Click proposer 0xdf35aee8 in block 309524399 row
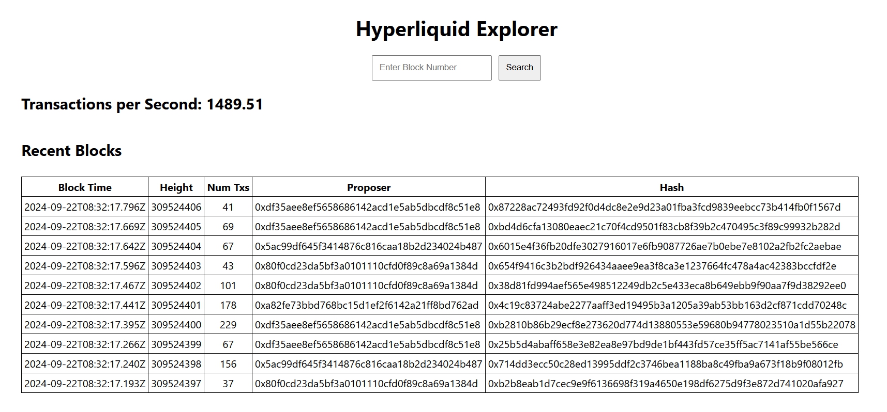 [x=368, y=344]
